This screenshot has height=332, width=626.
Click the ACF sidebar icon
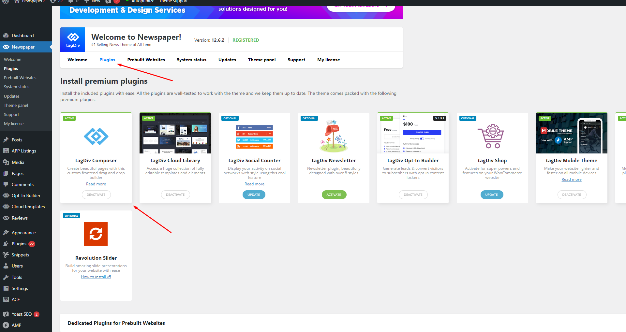(x=6, y=299)
